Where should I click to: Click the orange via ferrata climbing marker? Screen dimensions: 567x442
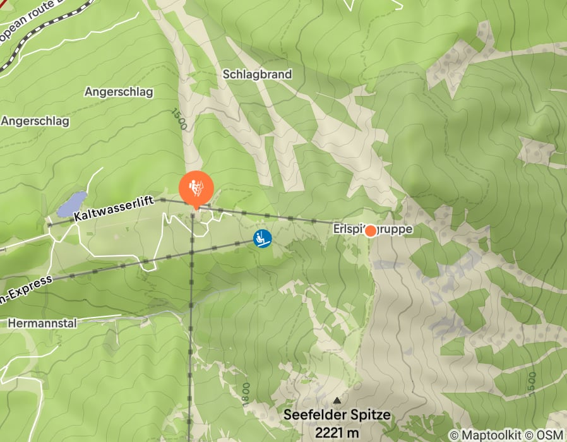[x=196, y=188]
